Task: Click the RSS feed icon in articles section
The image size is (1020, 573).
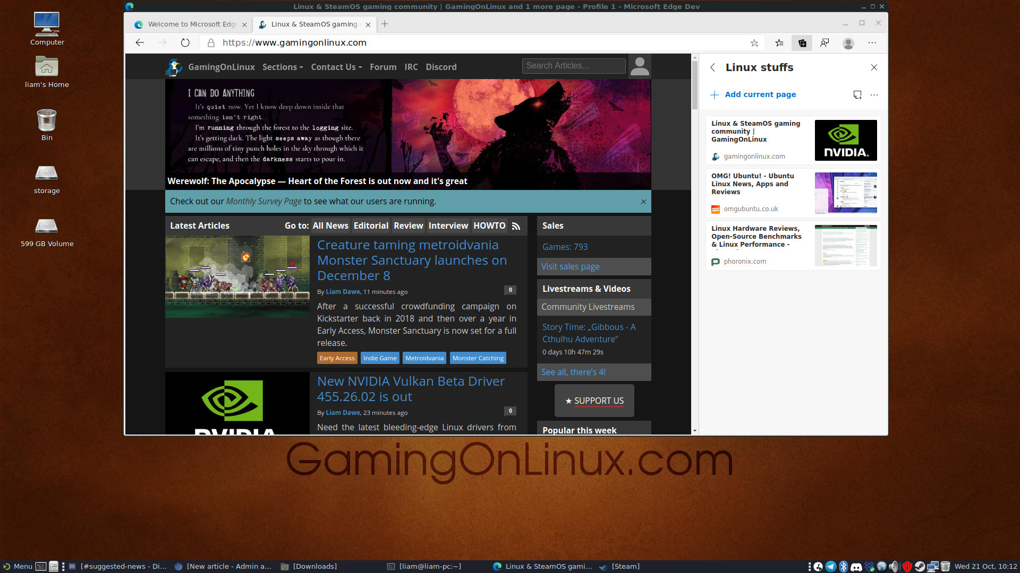Action: pyautogui.click(x=516, y=225)
